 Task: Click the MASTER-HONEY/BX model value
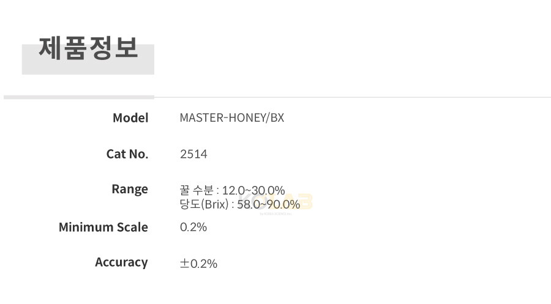[x=232, y=117]
